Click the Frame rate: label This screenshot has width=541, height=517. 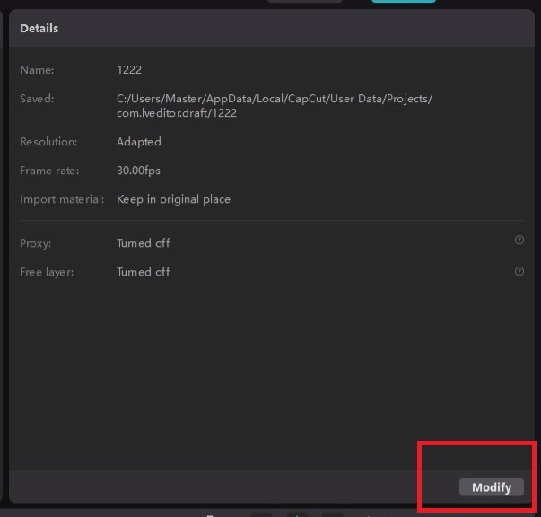[x=49, y=171]
